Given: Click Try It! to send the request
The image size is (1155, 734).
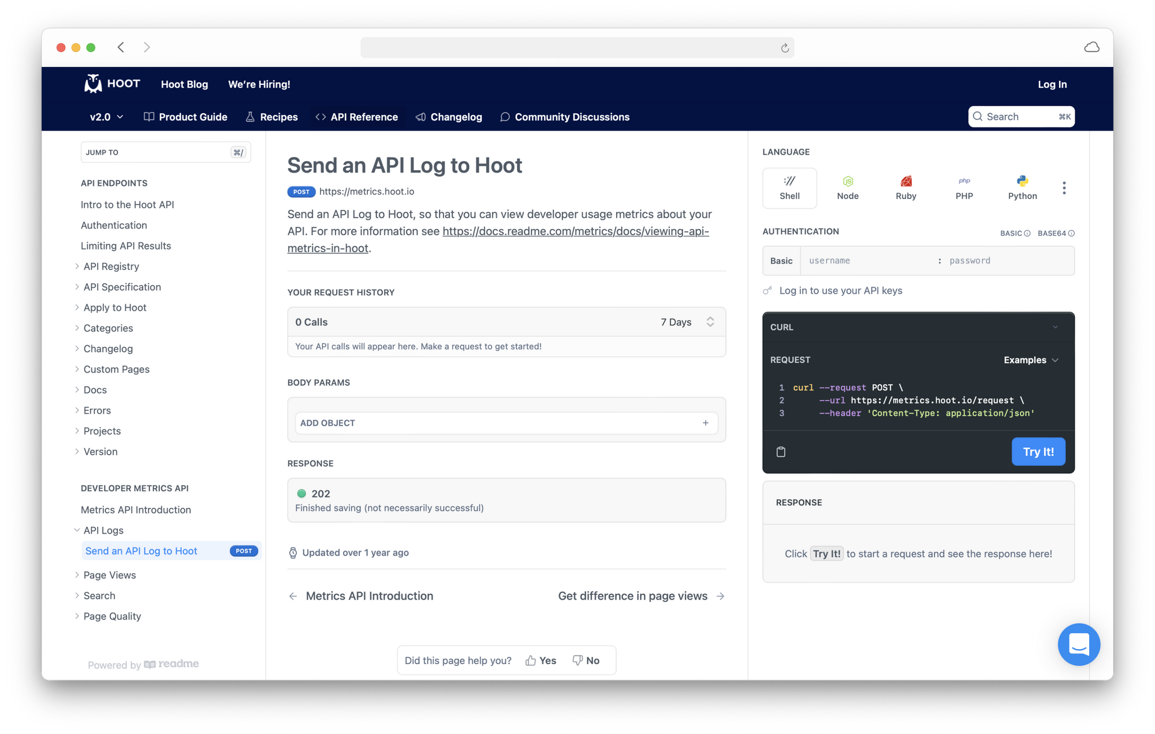Looking at the screenshot, I should point(1038,451).
